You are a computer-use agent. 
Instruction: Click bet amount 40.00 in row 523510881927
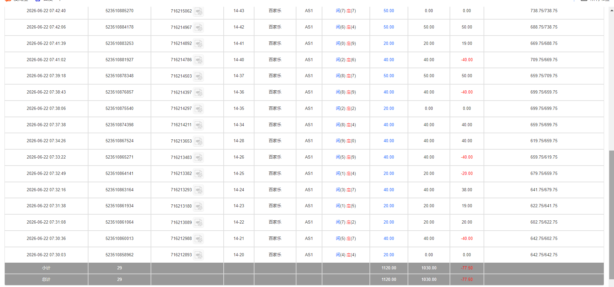[389, 60]
